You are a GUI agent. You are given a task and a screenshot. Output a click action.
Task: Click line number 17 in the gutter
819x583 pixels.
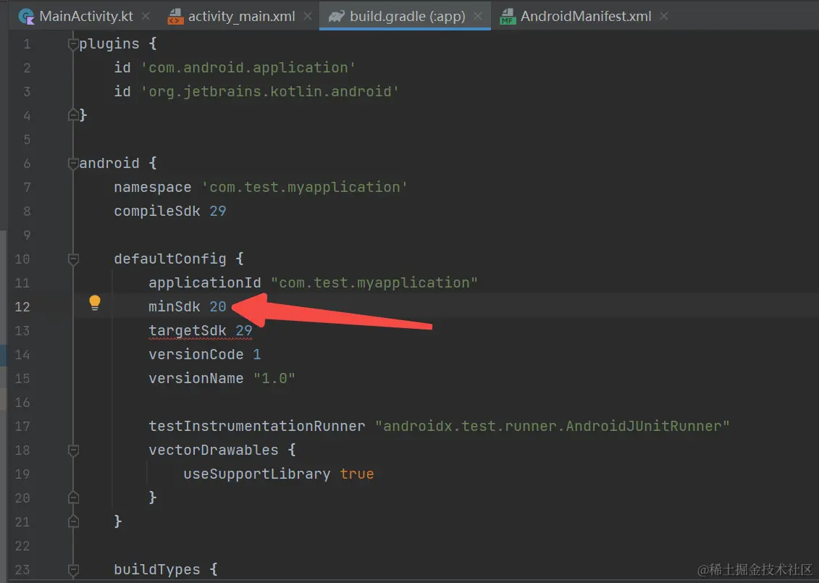(x=22, y=427)
